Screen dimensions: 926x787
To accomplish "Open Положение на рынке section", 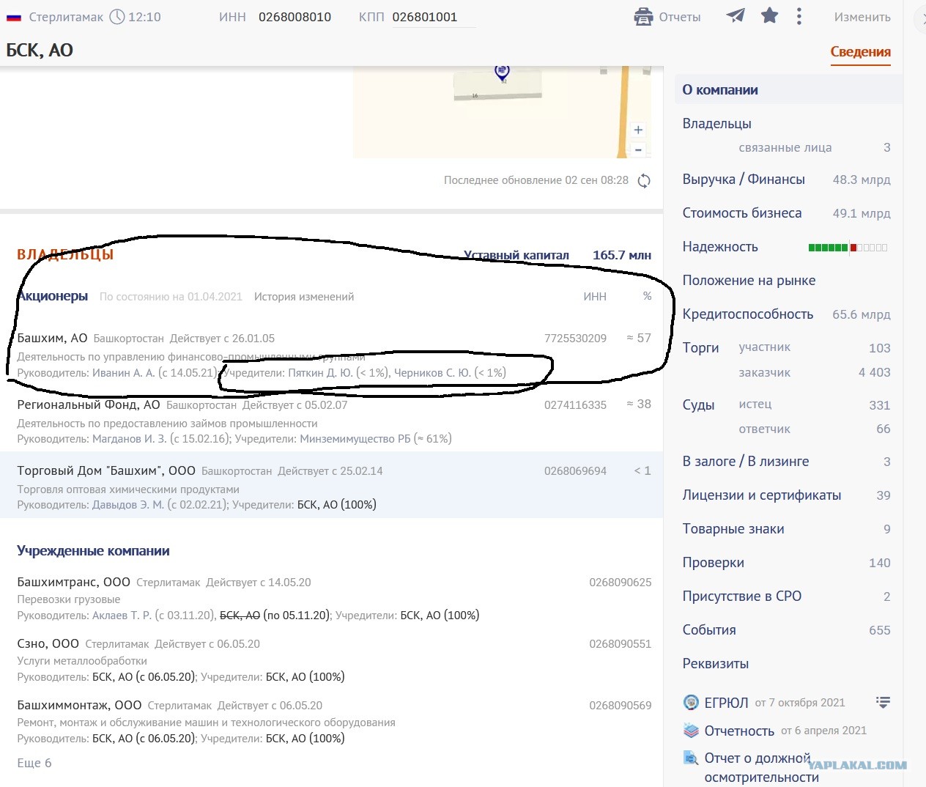I will (x=749, y=281).
